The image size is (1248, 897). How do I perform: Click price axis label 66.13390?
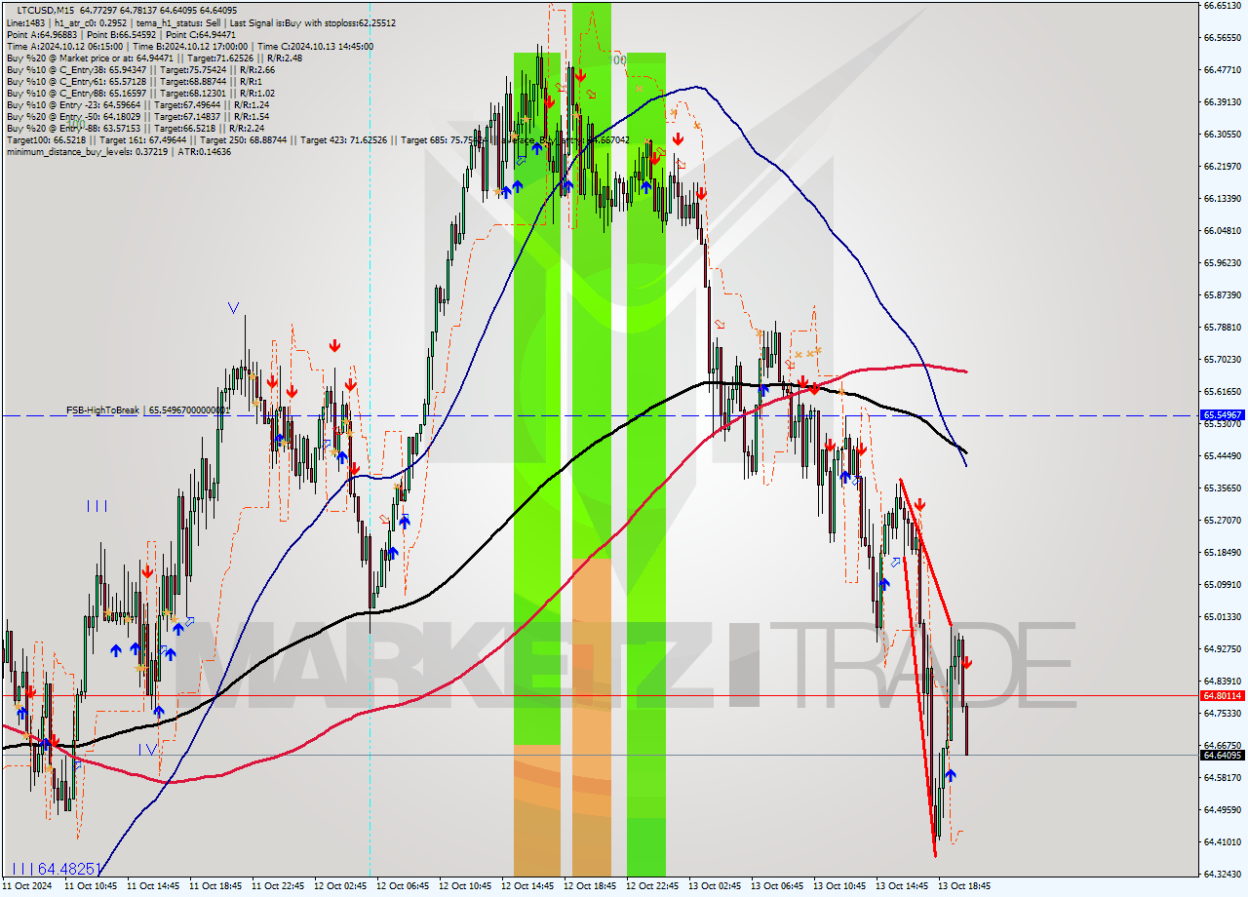tap(1222, 198)
